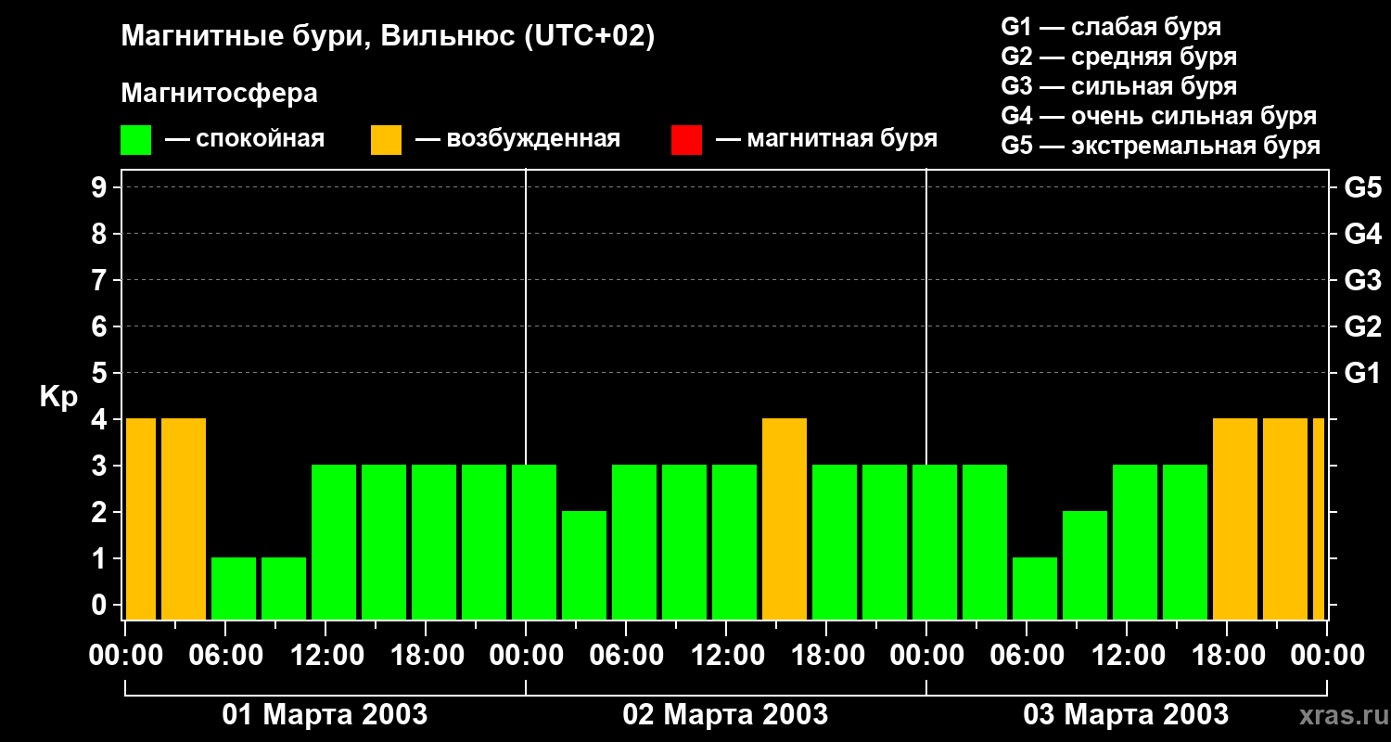Screen dimensions: 1391x742
Task: Click the '02 Марта 2003' date label
Action: pos(725,715)
